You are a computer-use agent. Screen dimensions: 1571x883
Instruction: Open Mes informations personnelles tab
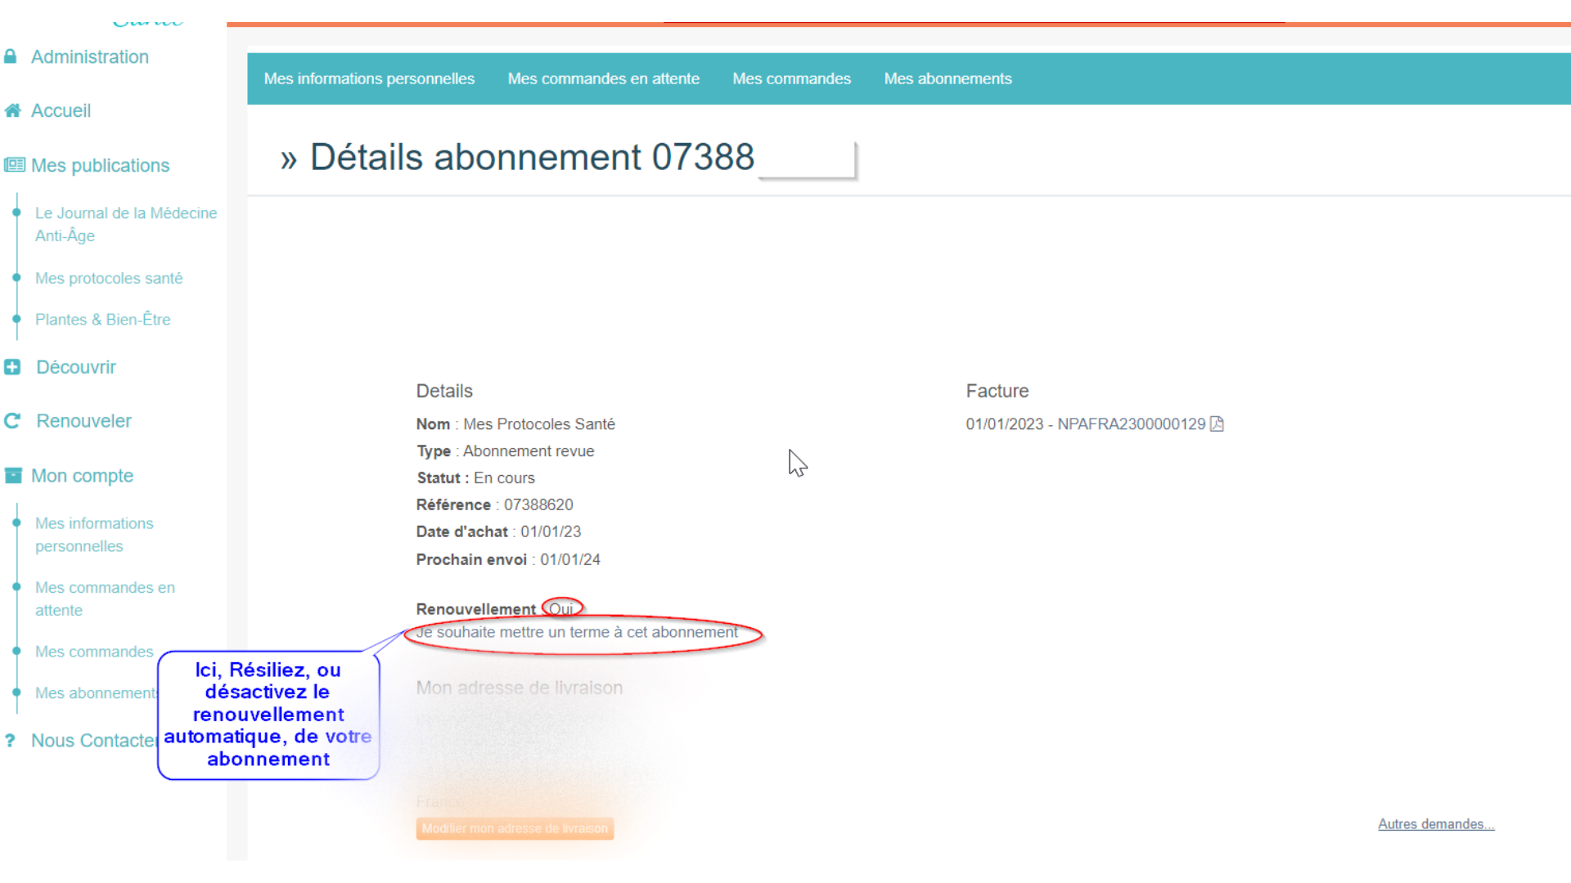(369, 78)
